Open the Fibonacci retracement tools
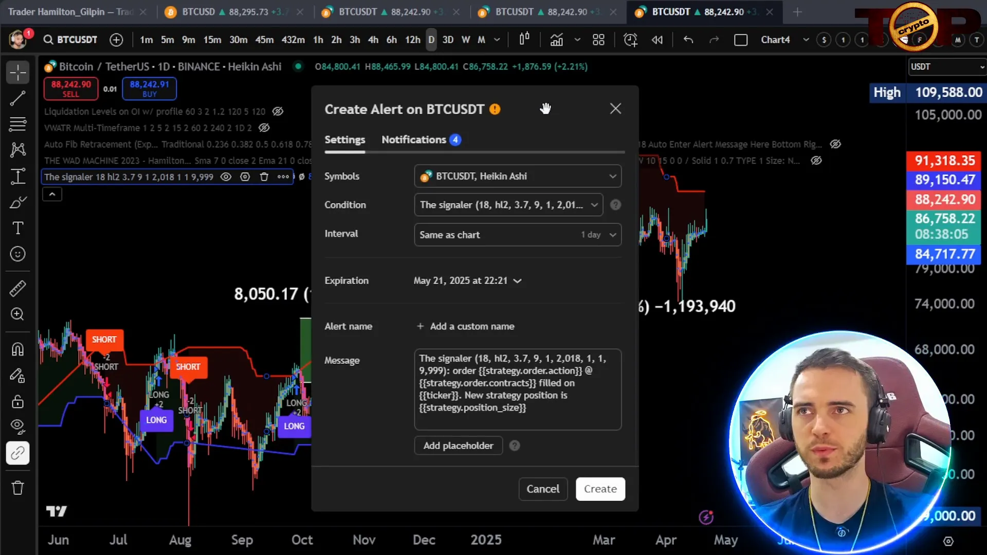Image resolution: width=987 pixels, height=555 pixels. pyautogui.click(x=17, y=124)
